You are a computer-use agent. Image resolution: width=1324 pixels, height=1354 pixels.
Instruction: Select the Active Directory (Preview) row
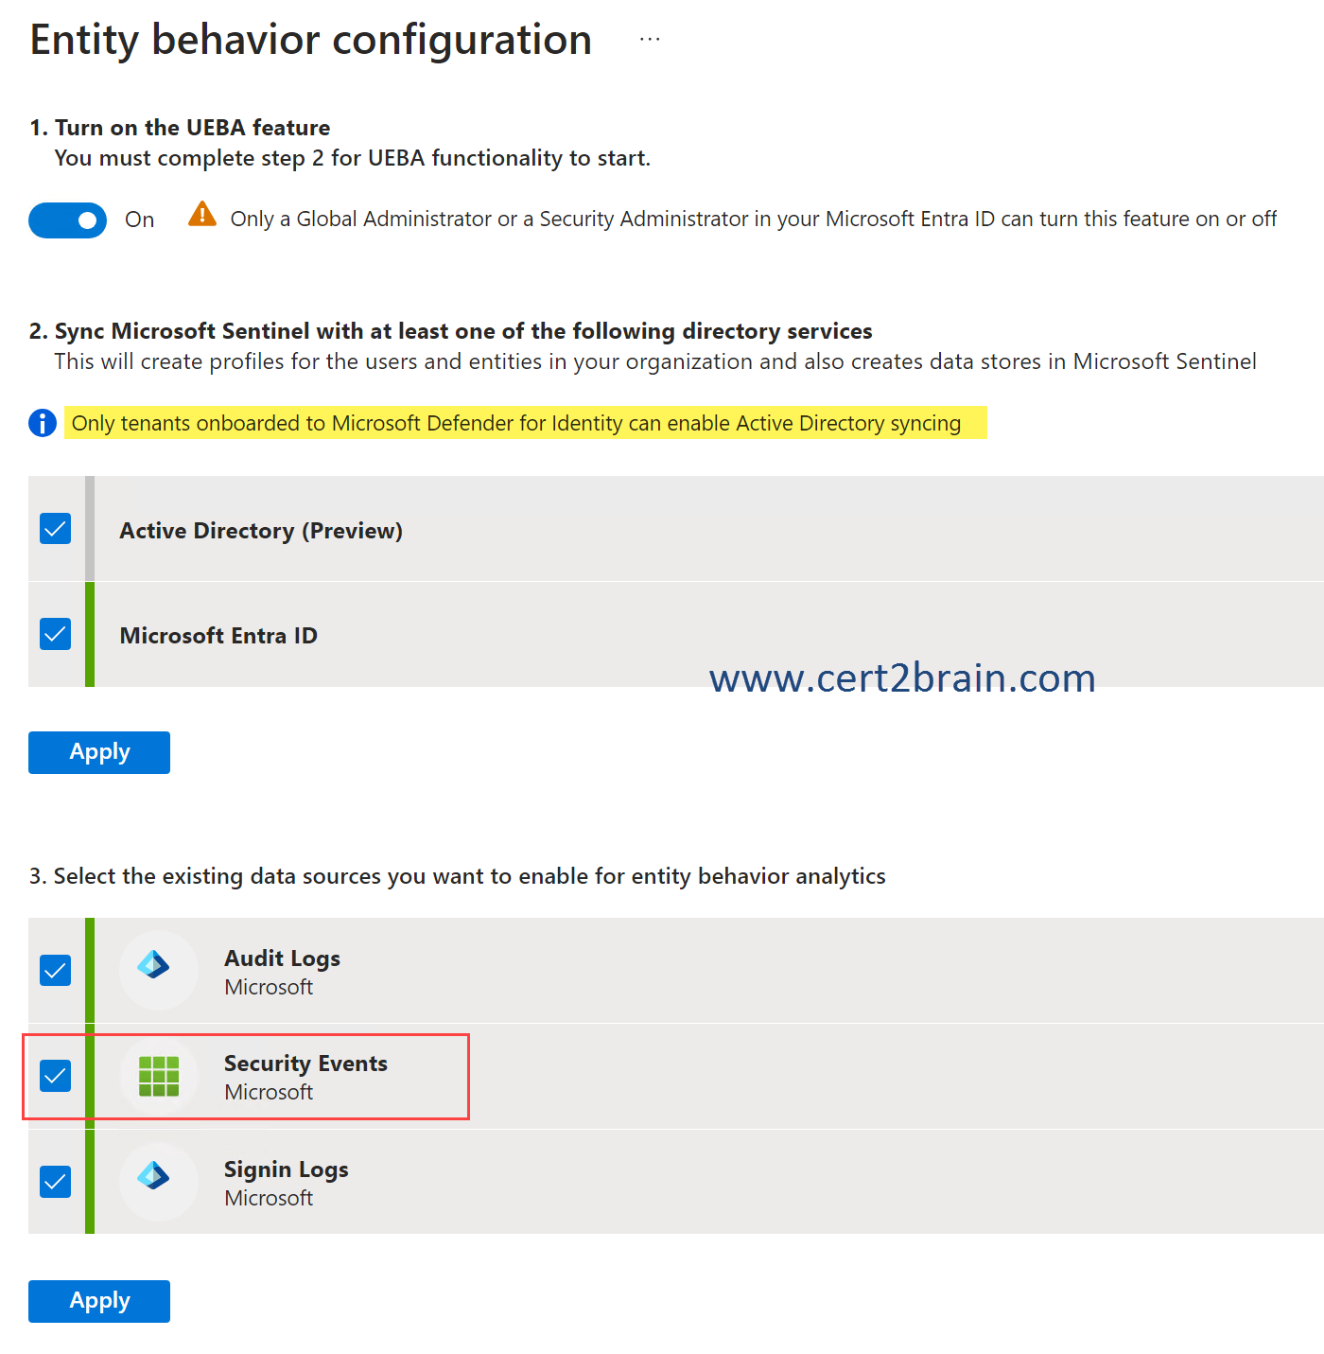[x=567, y=528]
